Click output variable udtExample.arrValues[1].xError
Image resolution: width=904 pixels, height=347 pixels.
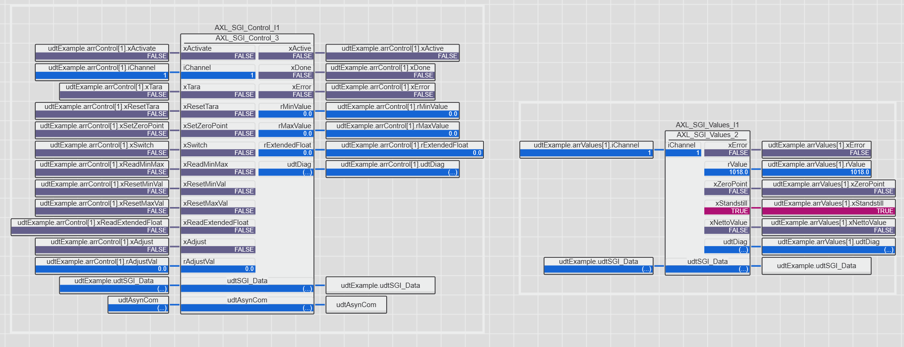pos(817,149)
